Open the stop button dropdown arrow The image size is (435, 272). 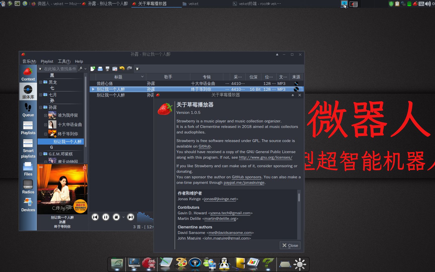click(123, 217)
